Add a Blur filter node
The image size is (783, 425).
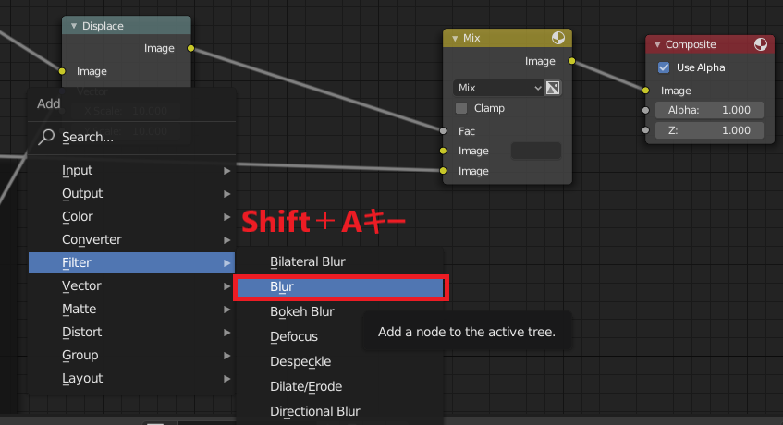[340, 286]
